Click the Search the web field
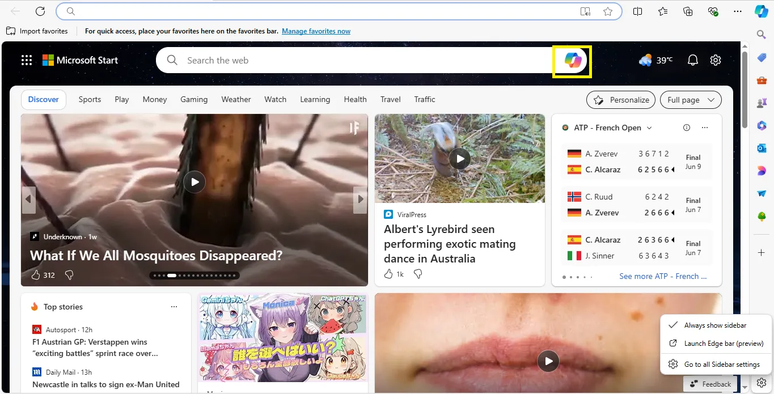The width and height of the screenshot is (774, 394). click(x=363, y=60)
